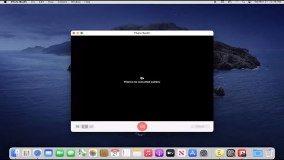Open Reminders from the Dock
284x160 pixels.
pos(126,153)
